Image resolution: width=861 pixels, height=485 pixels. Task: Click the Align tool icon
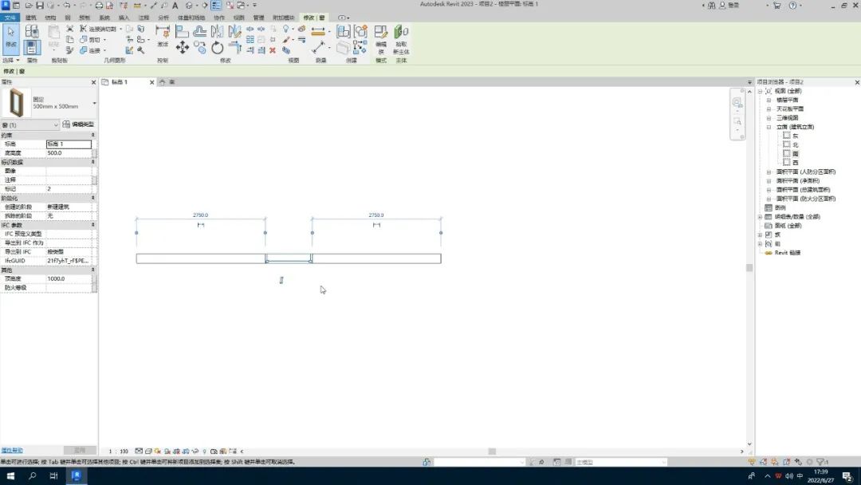(182, 31)
